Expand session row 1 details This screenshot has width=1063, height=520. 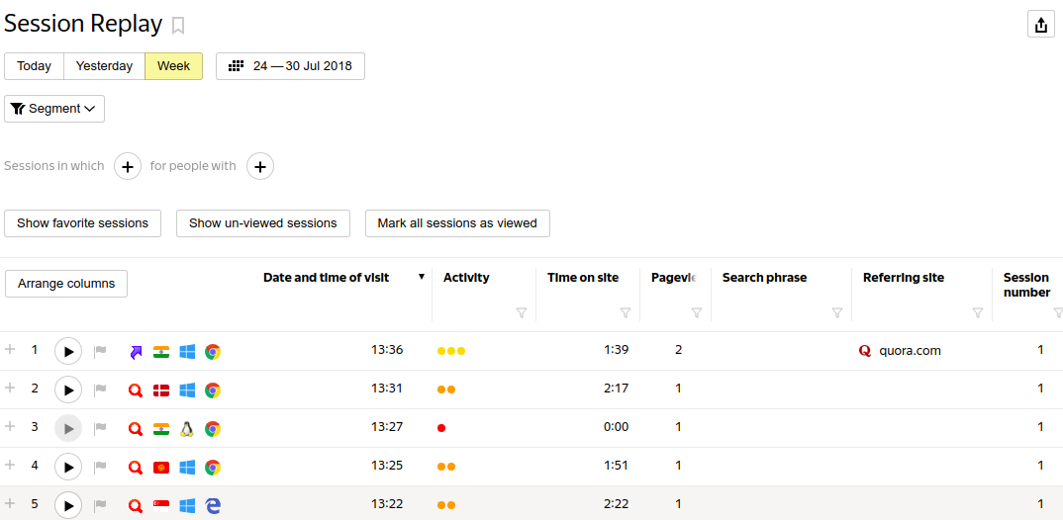coord(10,349)
